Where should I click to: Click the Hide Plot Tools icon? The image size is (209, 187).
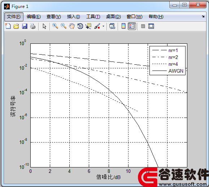[x=143, y=26]
